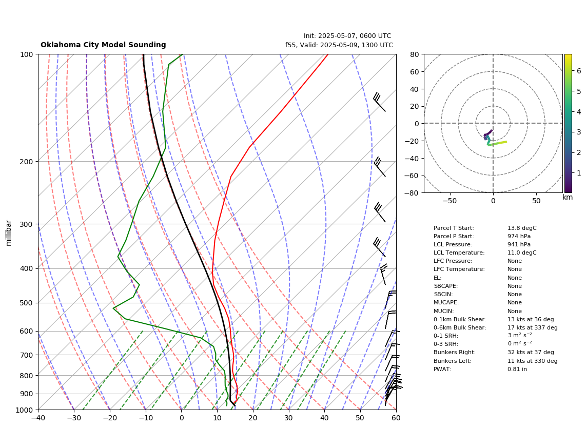Click the Oklahoma City Model Sounding title
The image size is (586, 427).
click(103, 45)
